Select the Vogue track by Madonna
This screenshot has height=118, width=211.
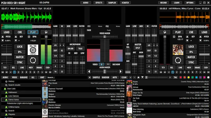(51, 94)
